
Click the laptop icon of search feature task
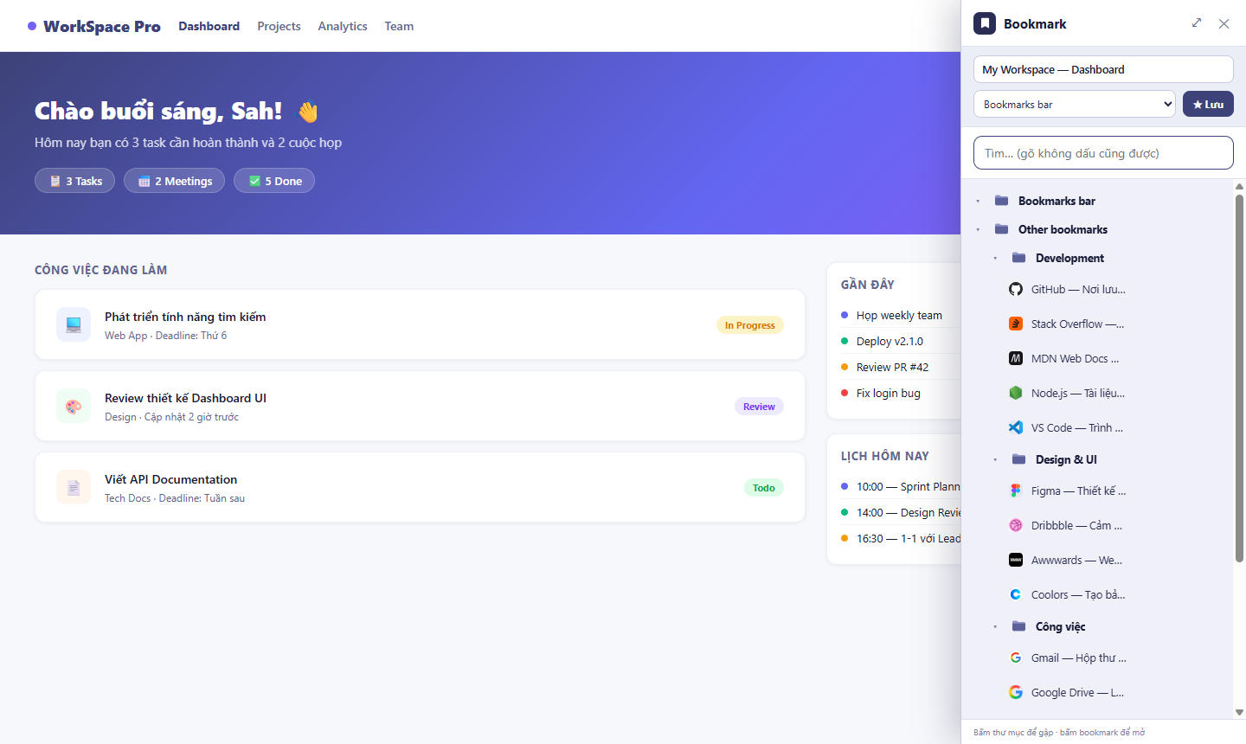coord(74,324)
